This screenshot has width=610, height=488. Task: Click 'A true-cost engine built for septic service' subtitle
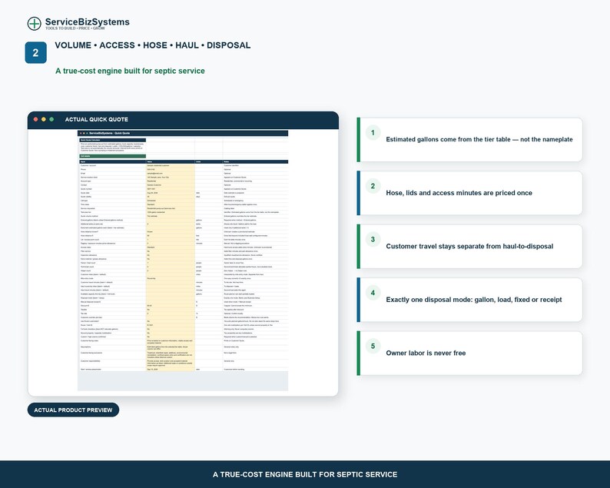(x=130, y=71)
